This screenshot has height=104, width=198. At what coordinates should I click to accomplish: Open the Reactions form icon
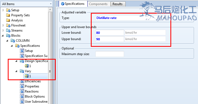22,91
